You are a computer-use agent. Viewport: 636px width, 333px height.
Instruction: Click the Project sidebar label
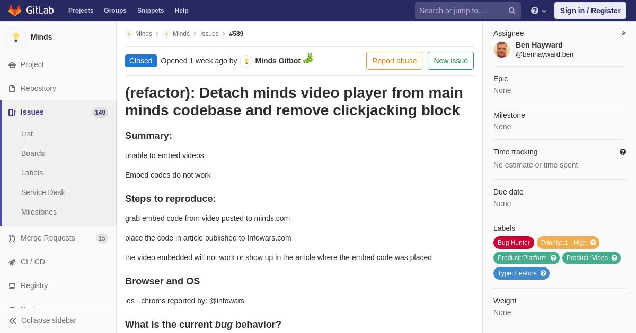point(32,64)
